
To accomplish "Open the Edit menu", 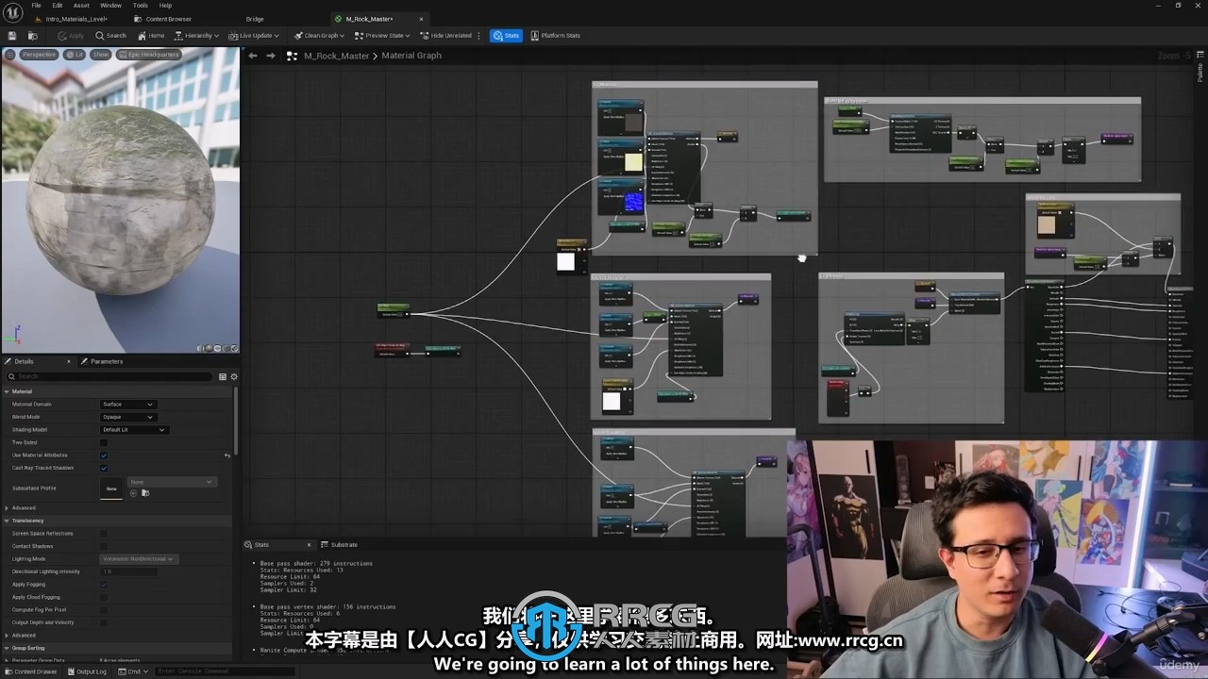I will (x=58, y=6).
